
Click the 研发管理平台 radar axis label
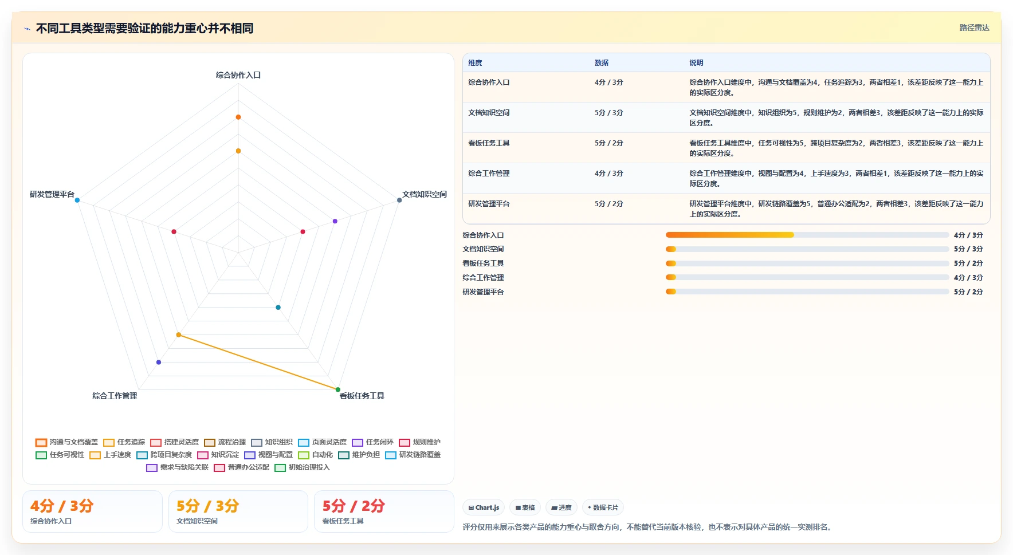coord(52,194)
